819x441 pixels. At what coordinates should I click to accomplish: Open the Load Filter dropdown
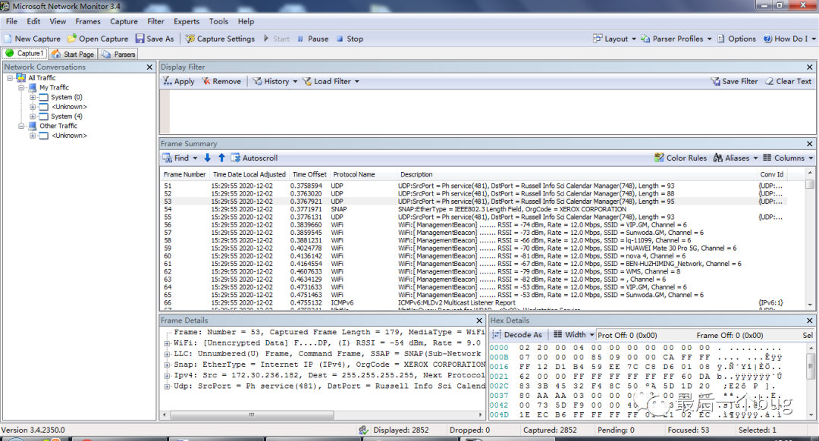pyautogui.click(x=331, y=81)
